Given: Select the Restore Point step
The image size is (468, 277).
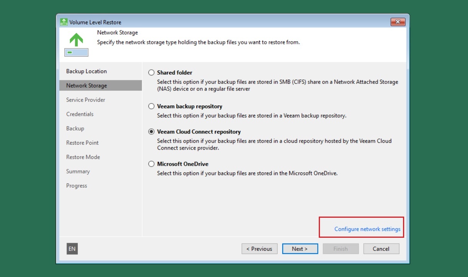Looking at the screenshot, I should [x=82, y=143].
